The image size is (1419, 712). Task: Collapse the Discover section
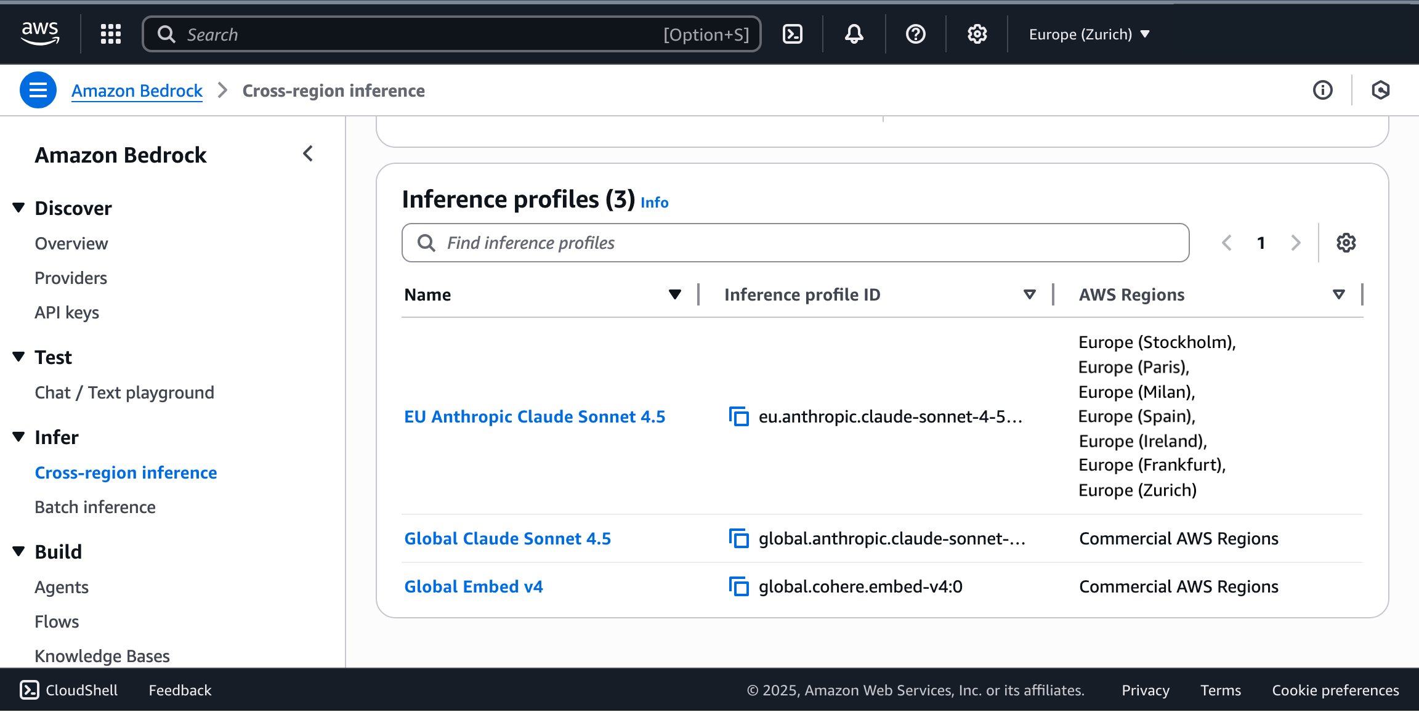19,208
